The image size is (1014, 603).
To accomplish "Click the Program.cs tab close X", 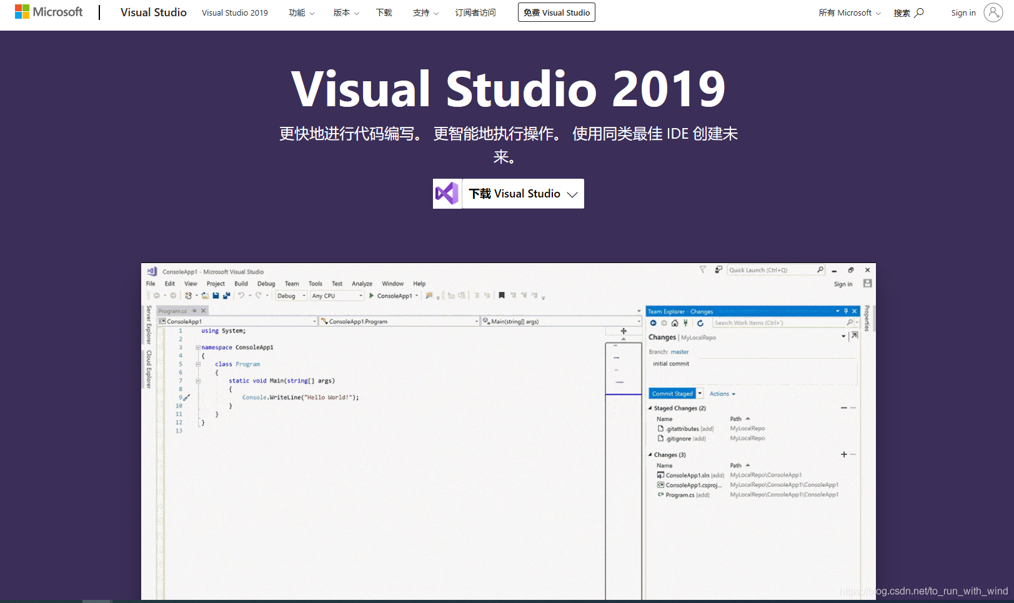I will [x=203, y=311].
